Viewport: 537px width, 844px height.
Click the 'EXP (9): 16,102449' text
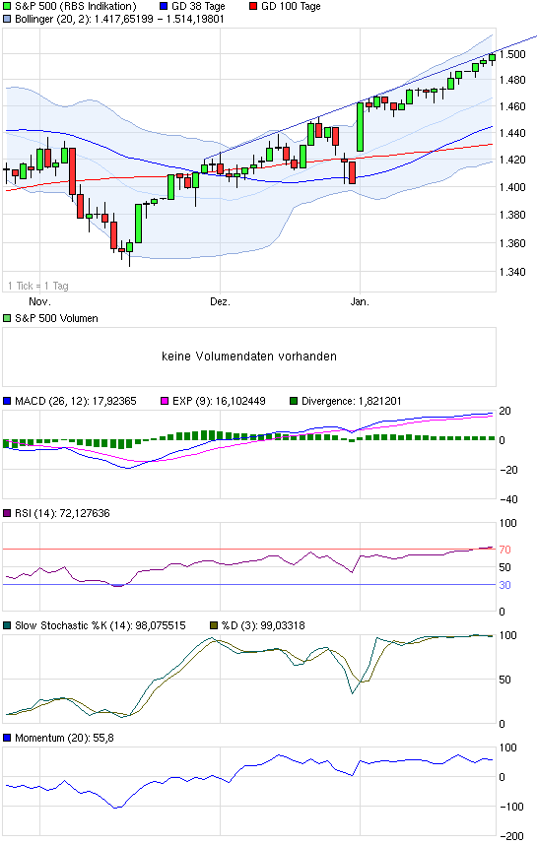[219, 401]
